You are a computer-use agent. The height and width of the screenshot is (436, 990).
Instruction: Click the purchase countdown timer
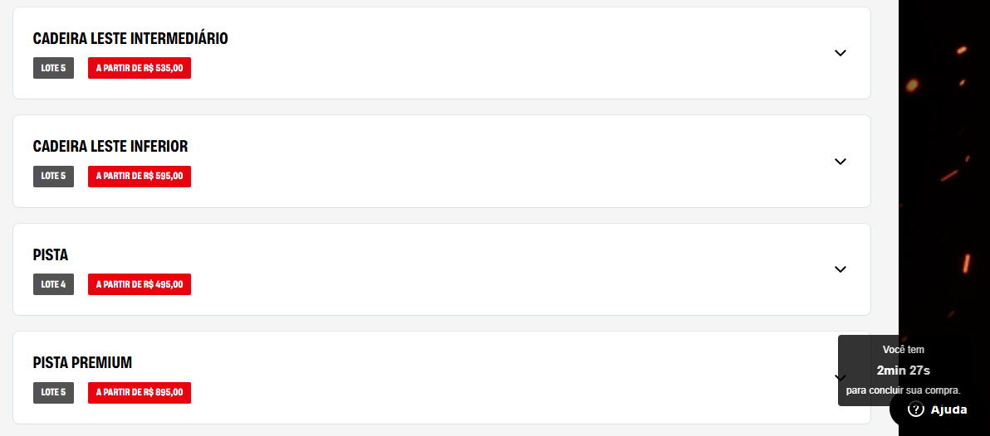(903, 370)
